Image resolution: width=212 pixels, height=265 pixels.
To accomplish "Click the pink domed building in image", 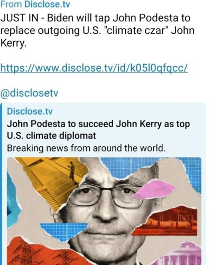I will (x=180, y=254).
